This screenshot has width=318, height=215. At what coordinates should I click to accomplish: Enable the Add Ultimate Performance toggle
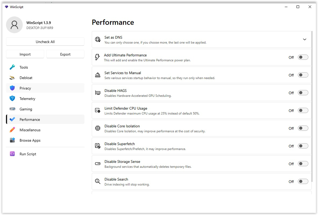[303, 57]
